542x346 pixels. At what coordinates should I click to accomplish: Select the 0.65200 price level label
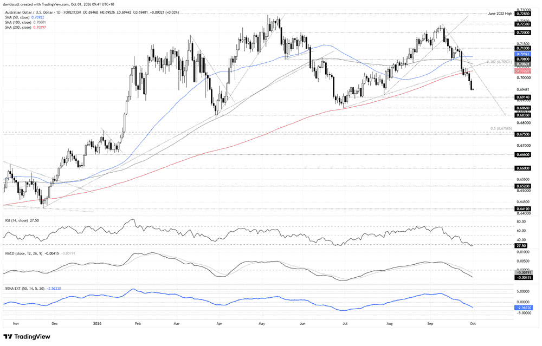coord(522,186)
